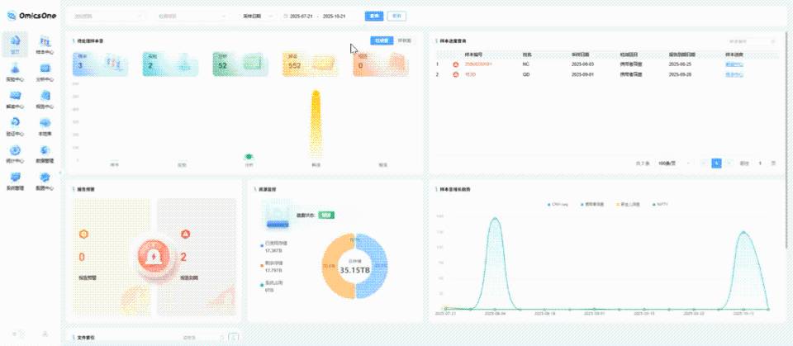The image size is (793, 346).
Task: Open the progress link in the NC sample row
Action: pos(734,64)
